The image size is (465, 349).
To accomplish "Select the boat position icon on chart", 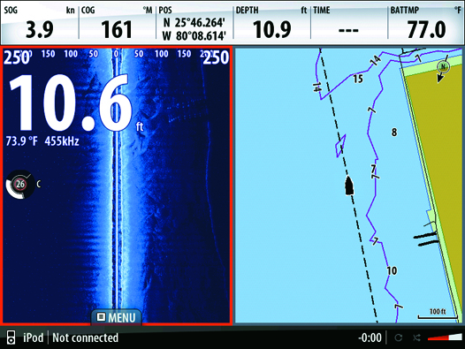I will (349, 186).
